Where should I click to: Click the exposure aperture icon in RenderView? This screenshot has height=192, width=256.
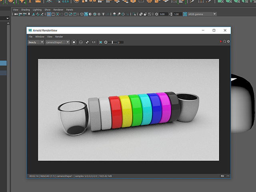point(106,42)
